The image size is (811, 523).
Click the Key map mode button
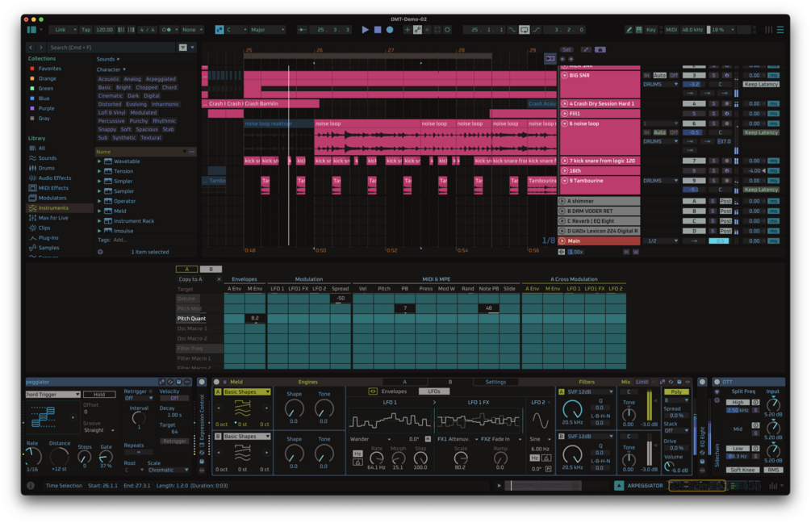651,30
